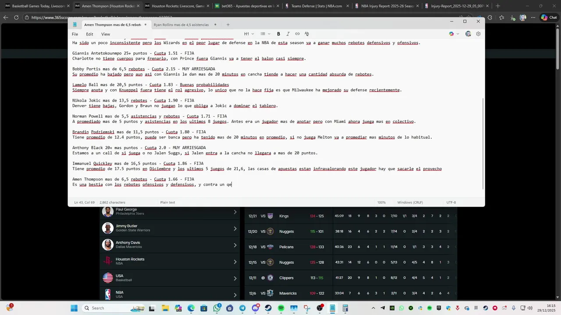The image size is (561, 315).
Task: Click the Plain text status entry
Action: click(x=167, y=203)
